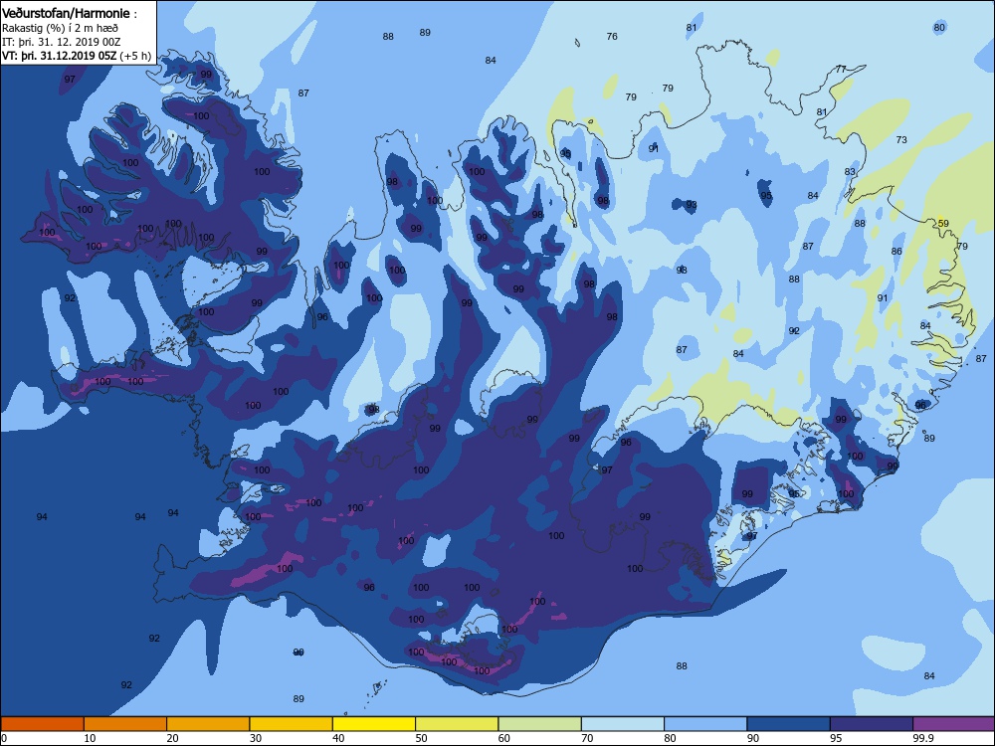This screenshot has height=746, width=995.
Task: Click the legend label '0'
Action: (x=4, y=738)
